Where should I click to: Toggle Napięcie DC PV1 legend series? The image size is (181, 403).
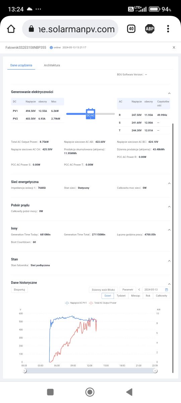(x=76, y=303)
